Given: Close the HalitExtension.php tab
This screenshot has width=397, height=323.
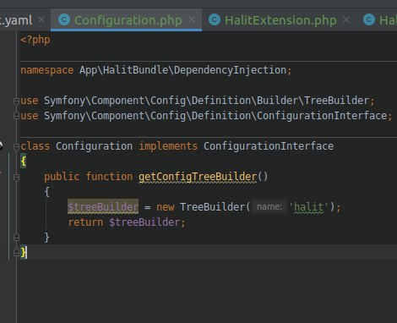Looking at the screenshot, I should pyautogui.click(x=346, y=20).
